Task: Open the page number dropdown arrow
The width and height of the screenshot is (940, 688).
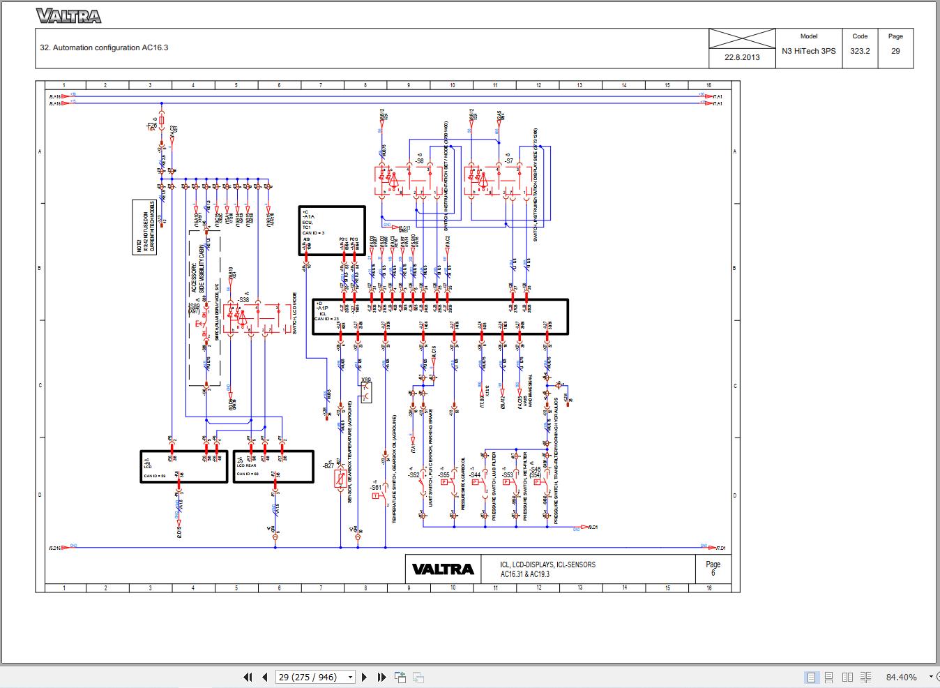Action: [350, 677]
